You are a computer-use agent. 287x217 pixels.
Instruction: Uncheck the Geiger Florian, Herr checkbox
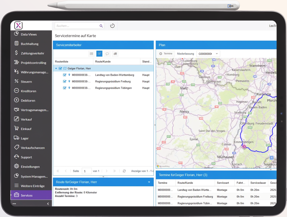point(60,68)
